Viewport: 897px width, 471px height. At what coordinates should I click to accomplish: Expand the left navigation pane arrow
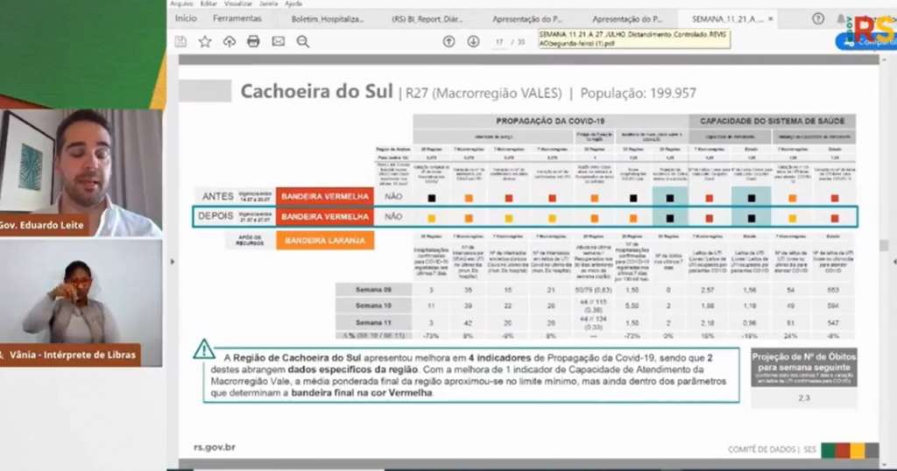[x=173, y=261]
